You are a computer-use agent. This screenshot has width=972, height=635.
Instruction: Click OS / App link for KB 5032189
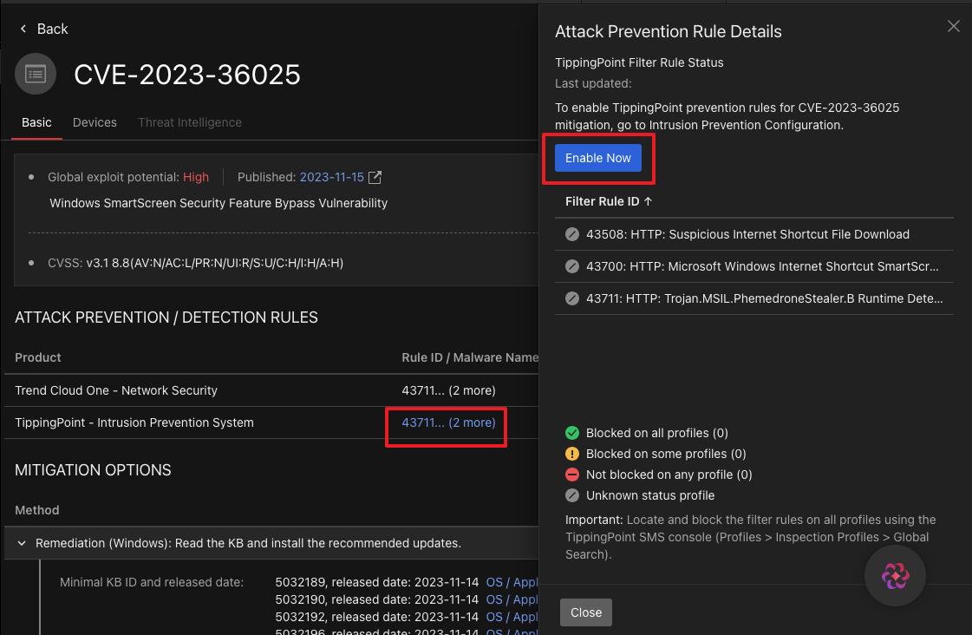coord(512,582)
